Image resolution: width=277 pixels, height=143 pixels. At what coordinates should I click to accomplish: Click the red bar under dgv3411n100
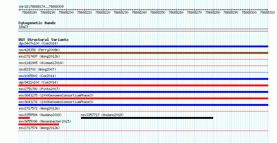143,85
